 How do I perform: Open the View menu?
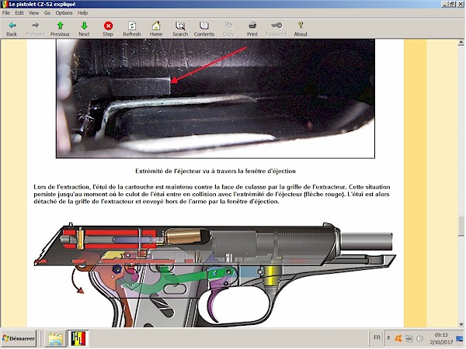coord(33,12)
